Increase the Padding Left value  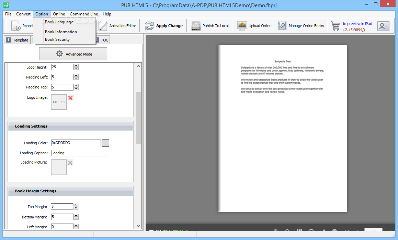[76, 75]
